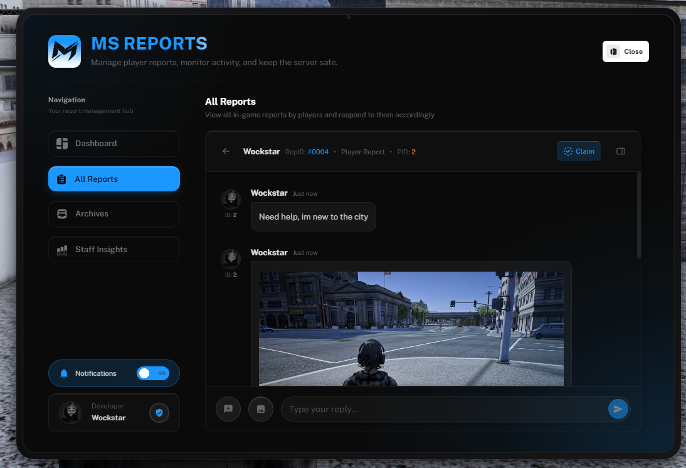The width and height of the screenshot is (686, 468).
Task: Click the All Reports clipboard icon
Action: (61, 179)
